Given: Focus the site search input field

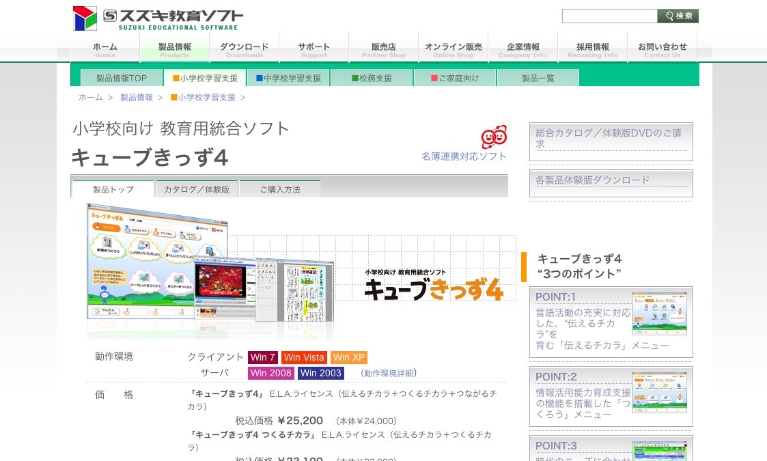Looking at the screenshot, I should click(609, 16).
